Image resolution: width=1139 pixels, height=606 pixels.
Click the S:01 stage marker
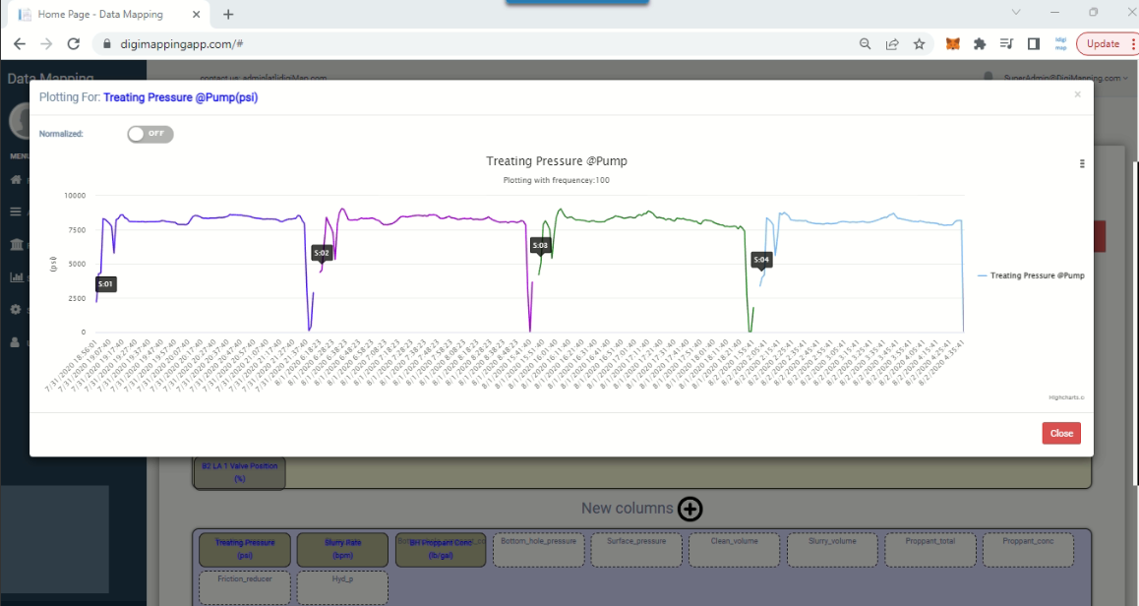click(x=105, y=284)
